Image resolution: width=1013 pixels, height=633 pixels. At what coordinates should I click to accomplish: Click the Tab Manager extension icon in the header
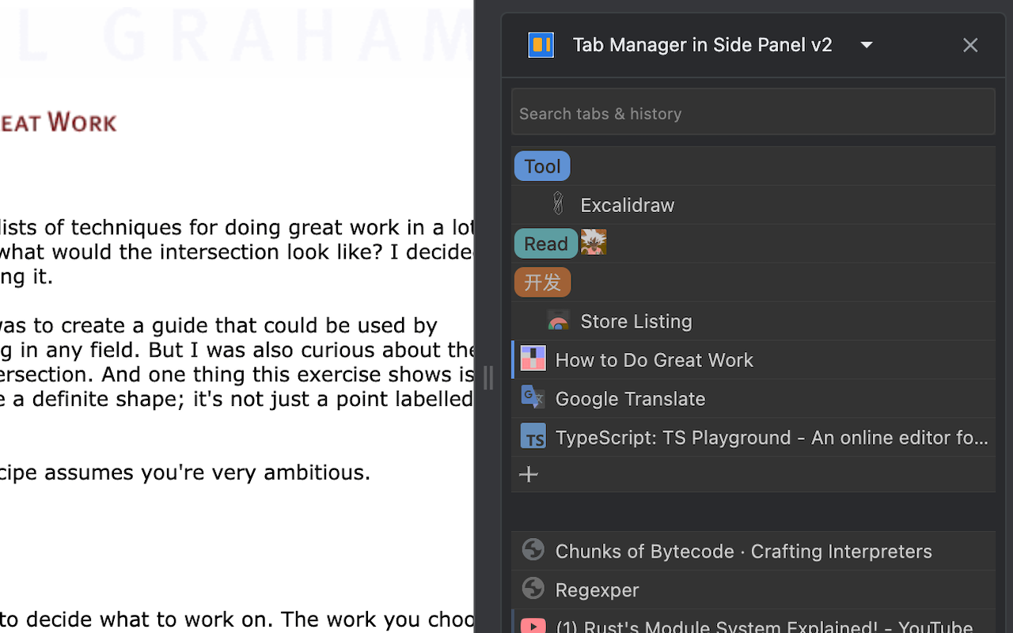tap(541, 45)
